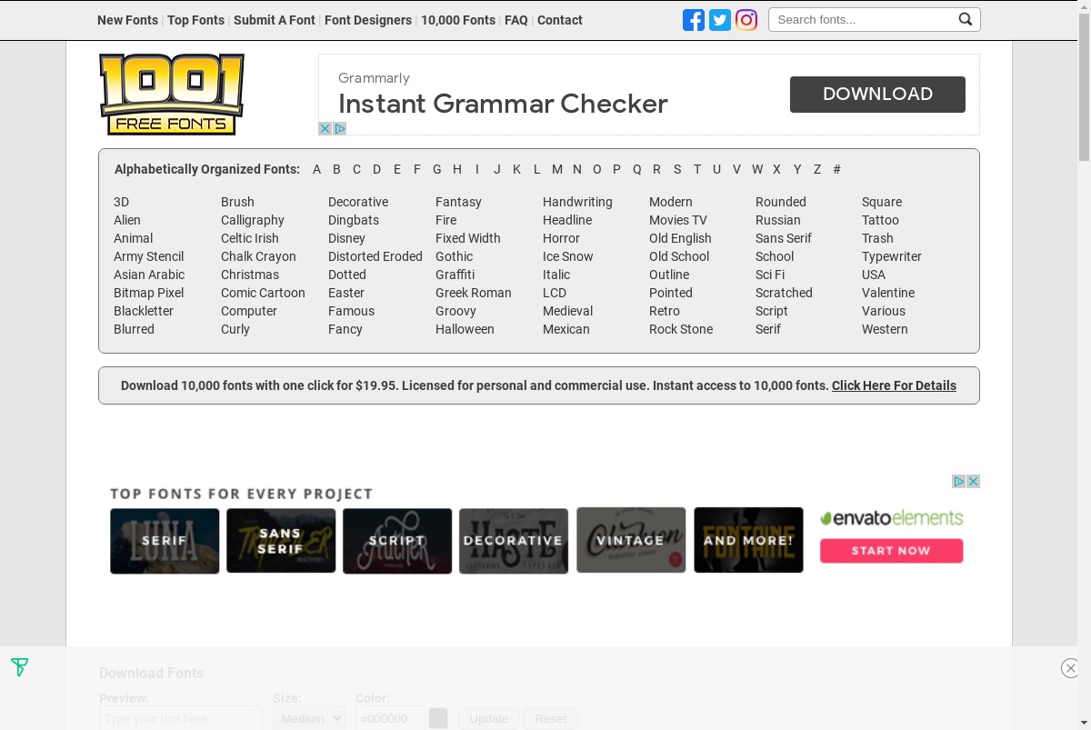
Task: Open the Facebook page icon
Action: coord(694,20)
